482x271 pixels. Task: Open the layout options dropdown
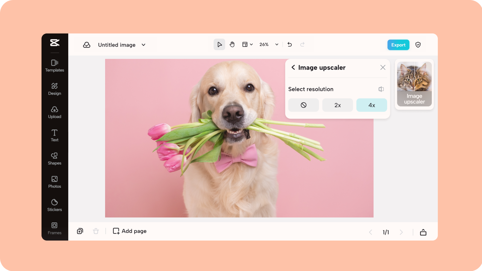[247, 44]
